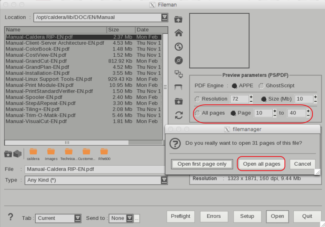Image resolution: width=325 pixels, height=227 pixels.
Task: Increase the start page stepper
Action: (x=274, y=111)
